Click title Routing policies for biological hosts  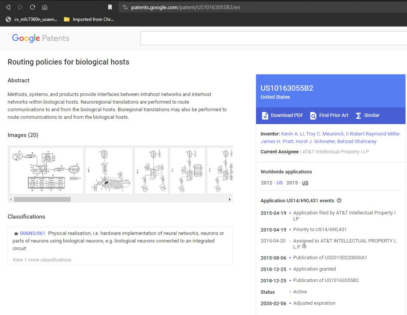(68, 62)
